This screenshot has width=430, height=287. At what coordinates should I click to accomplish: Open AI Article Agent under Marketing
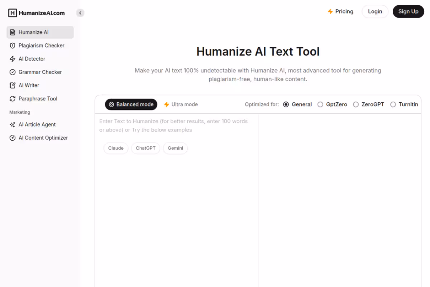[x=40, y=124]
